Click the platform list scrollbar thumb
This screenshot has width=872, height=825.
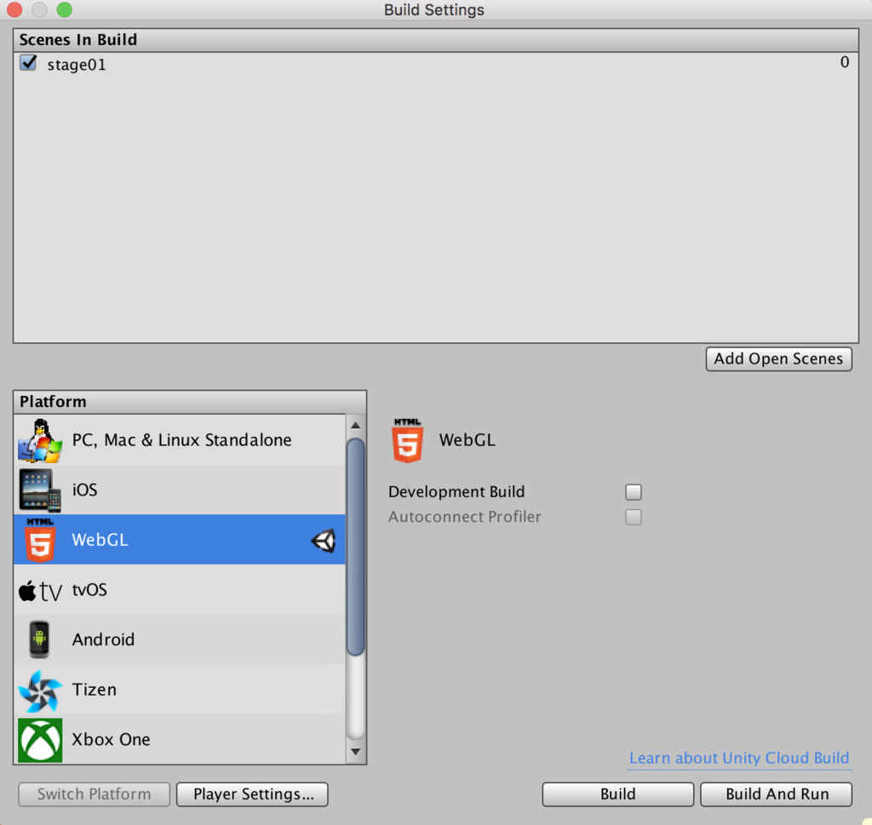tap(355, 547)
